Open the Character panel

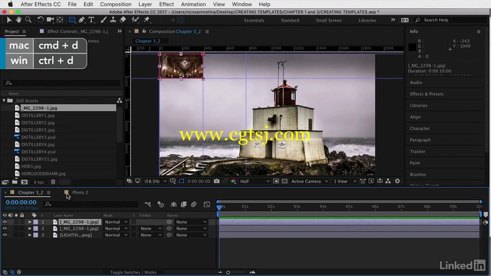(420, 128)
